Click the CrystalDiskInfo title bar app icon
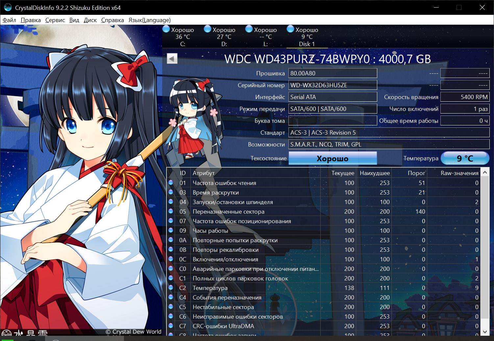The image size is (494, 341). click(x=8, y=7)
